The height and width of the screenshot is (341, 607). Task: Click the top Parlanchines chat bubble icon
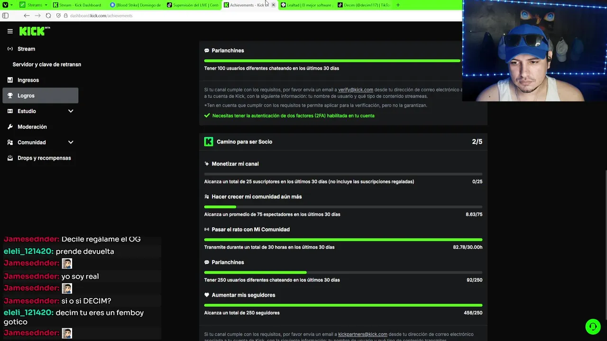[207, 51]
